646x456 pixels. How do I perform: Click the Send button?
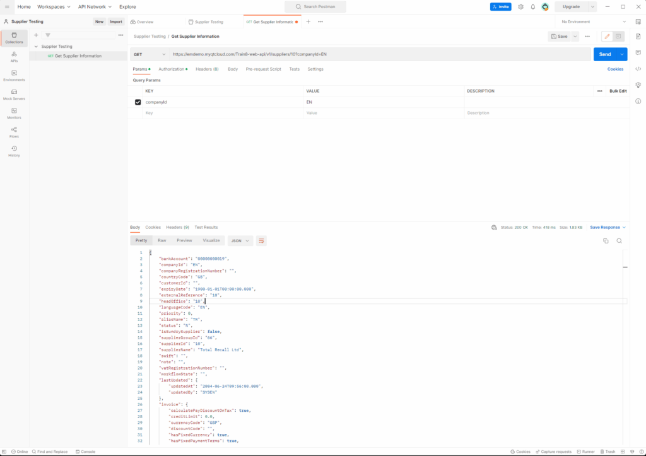pyautogui.click(x=604, y=54)
